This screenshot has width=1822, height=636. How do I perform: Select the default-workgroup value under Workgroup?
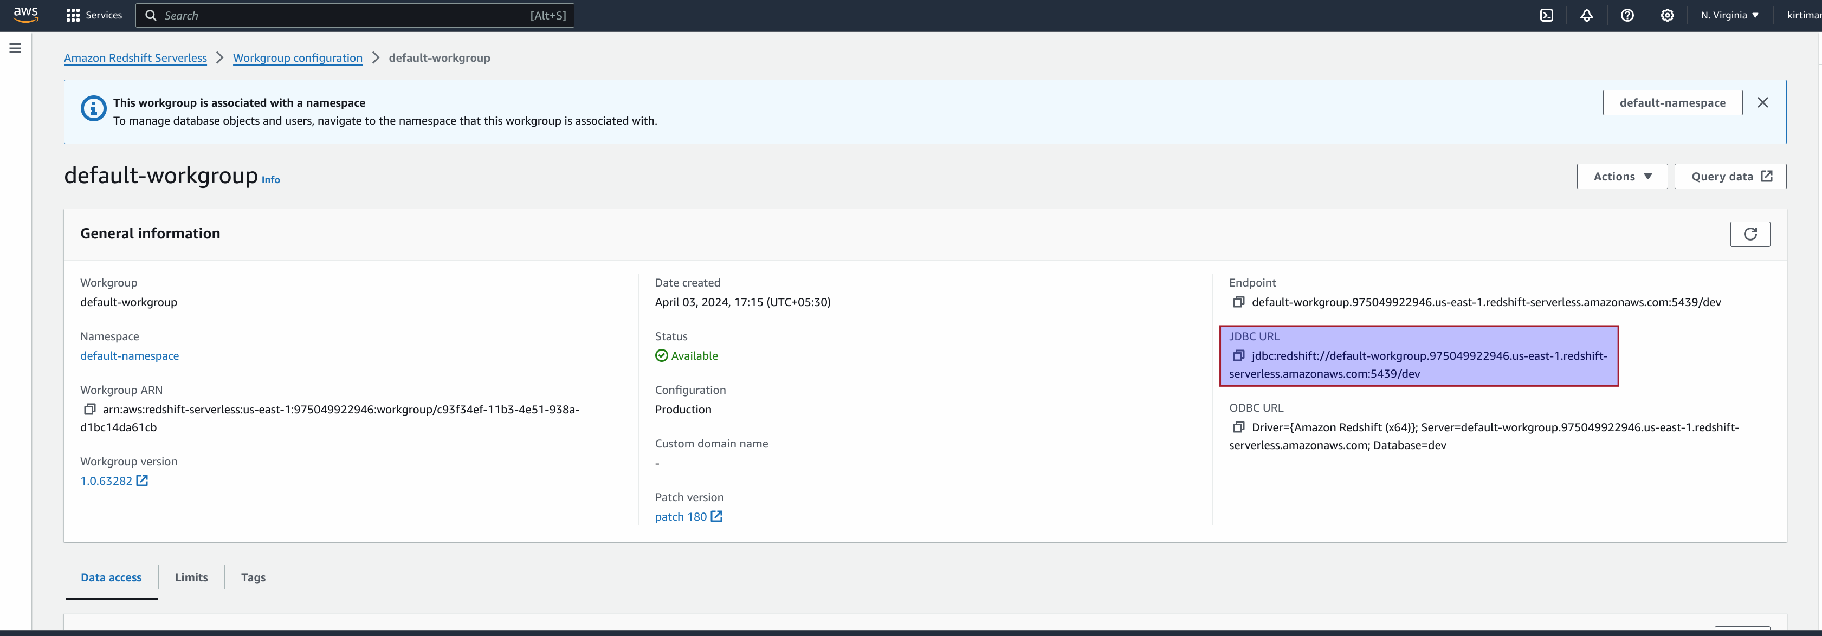[129, 302]
